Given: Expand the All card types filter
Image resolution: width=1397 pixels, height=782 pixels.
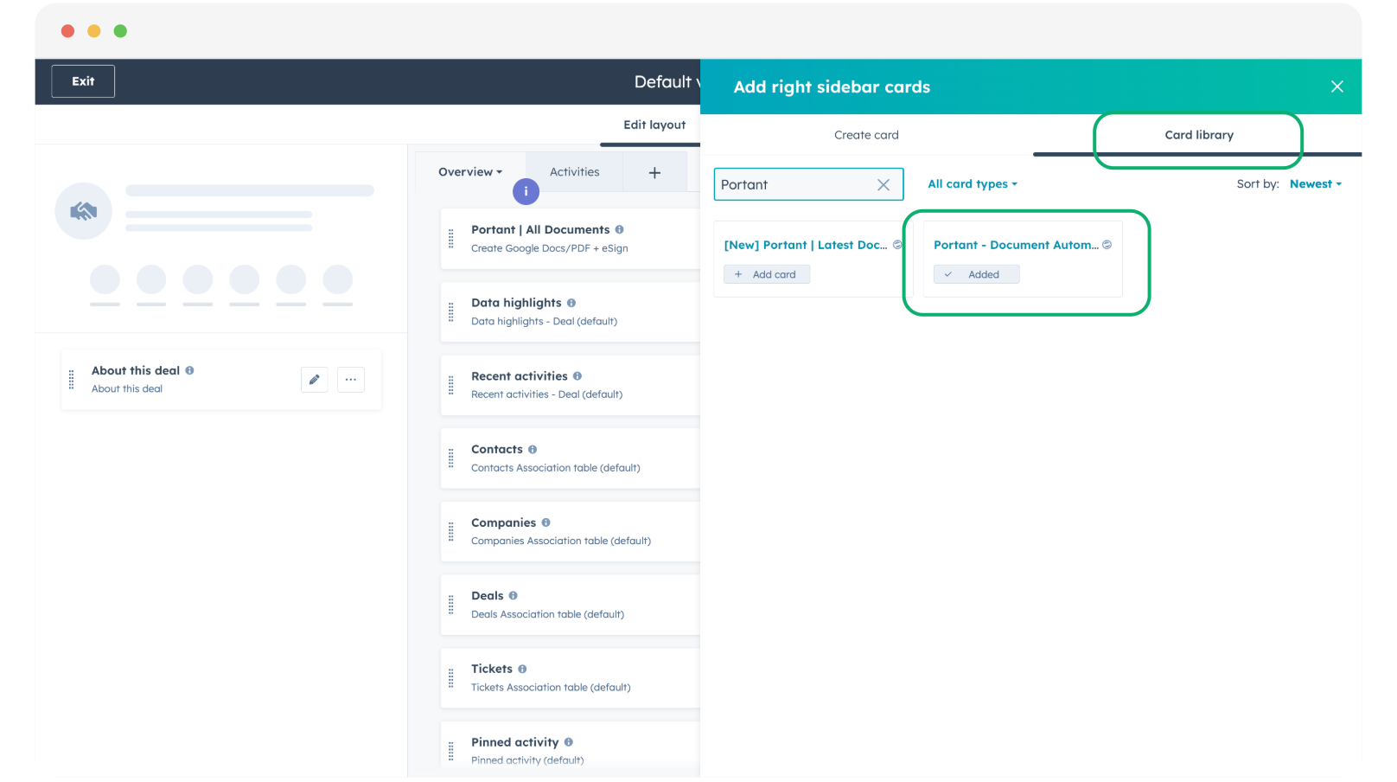Looking at the screenshot, I should tap(972, 184).
